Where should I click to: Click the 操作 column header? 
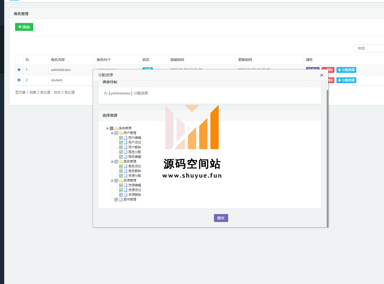[344, 60]
